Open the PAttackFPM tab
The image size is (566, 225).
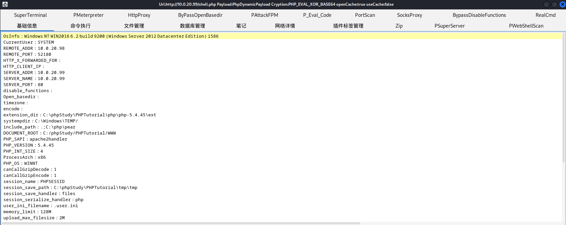click(x=264, y=15)
